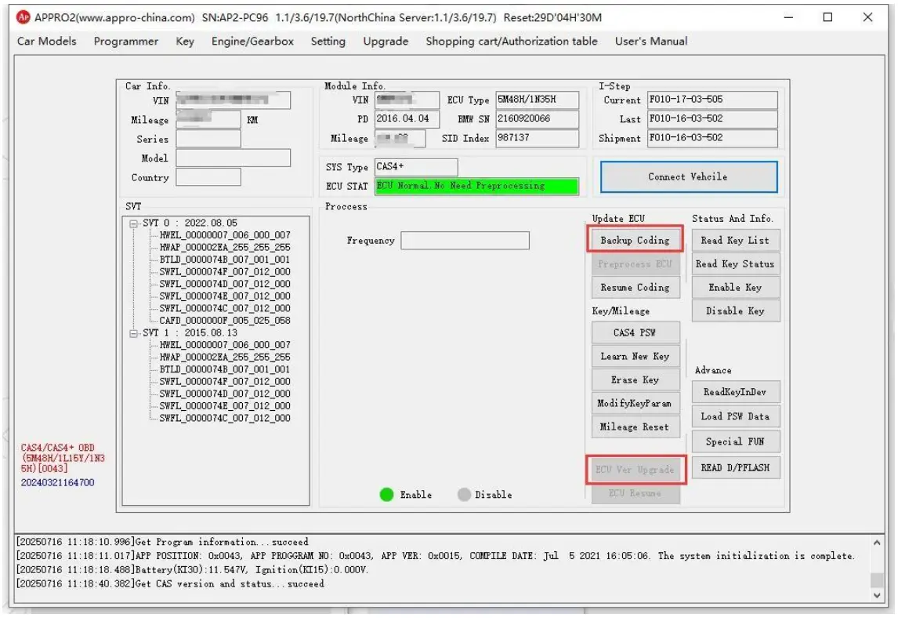Click the ECU Type field 5M48H/1N35H
This screenshot has height=621, width=898.
pyautogui.click(x=538, y=100)
